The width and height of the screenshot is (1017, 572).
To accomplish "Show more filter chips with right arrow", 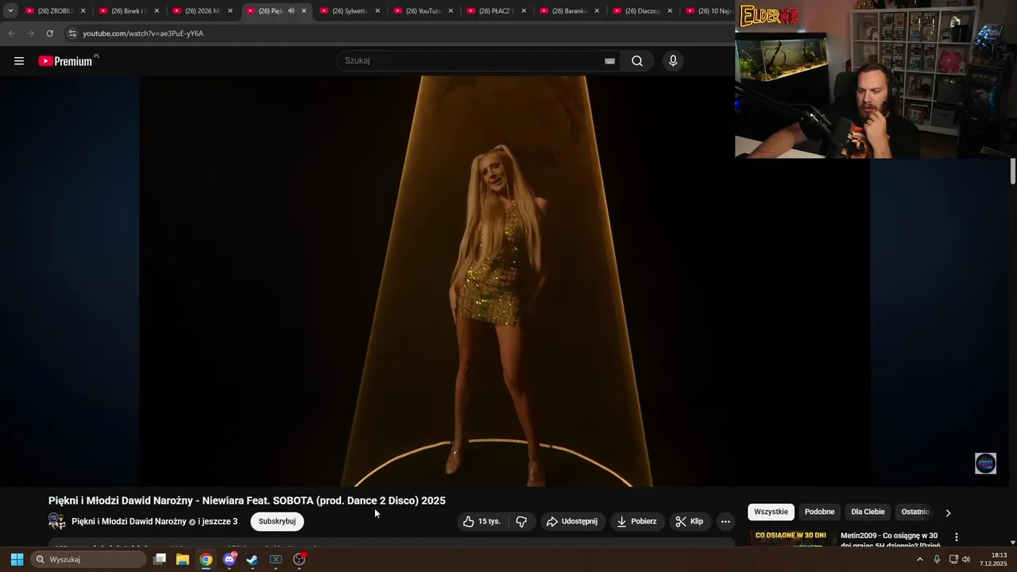I will pyautogui.click(x=948, y=512).
